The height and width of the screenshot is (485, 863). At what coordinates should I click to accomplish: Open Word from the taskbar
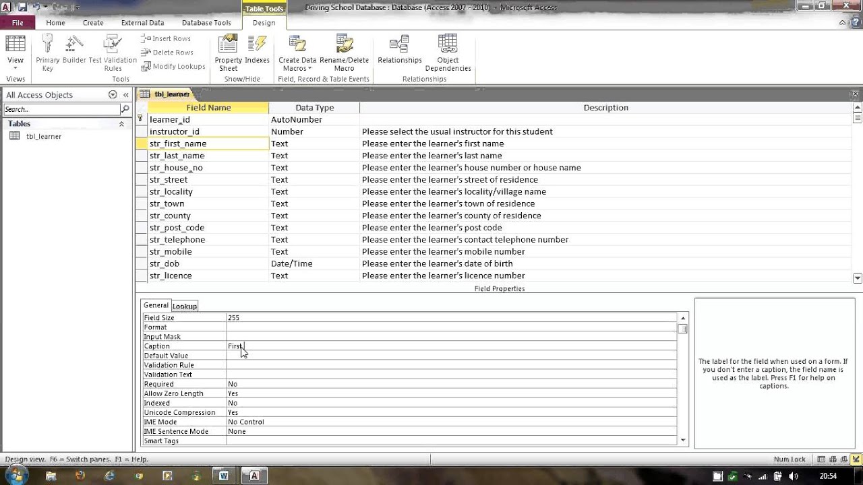(224, 476)
